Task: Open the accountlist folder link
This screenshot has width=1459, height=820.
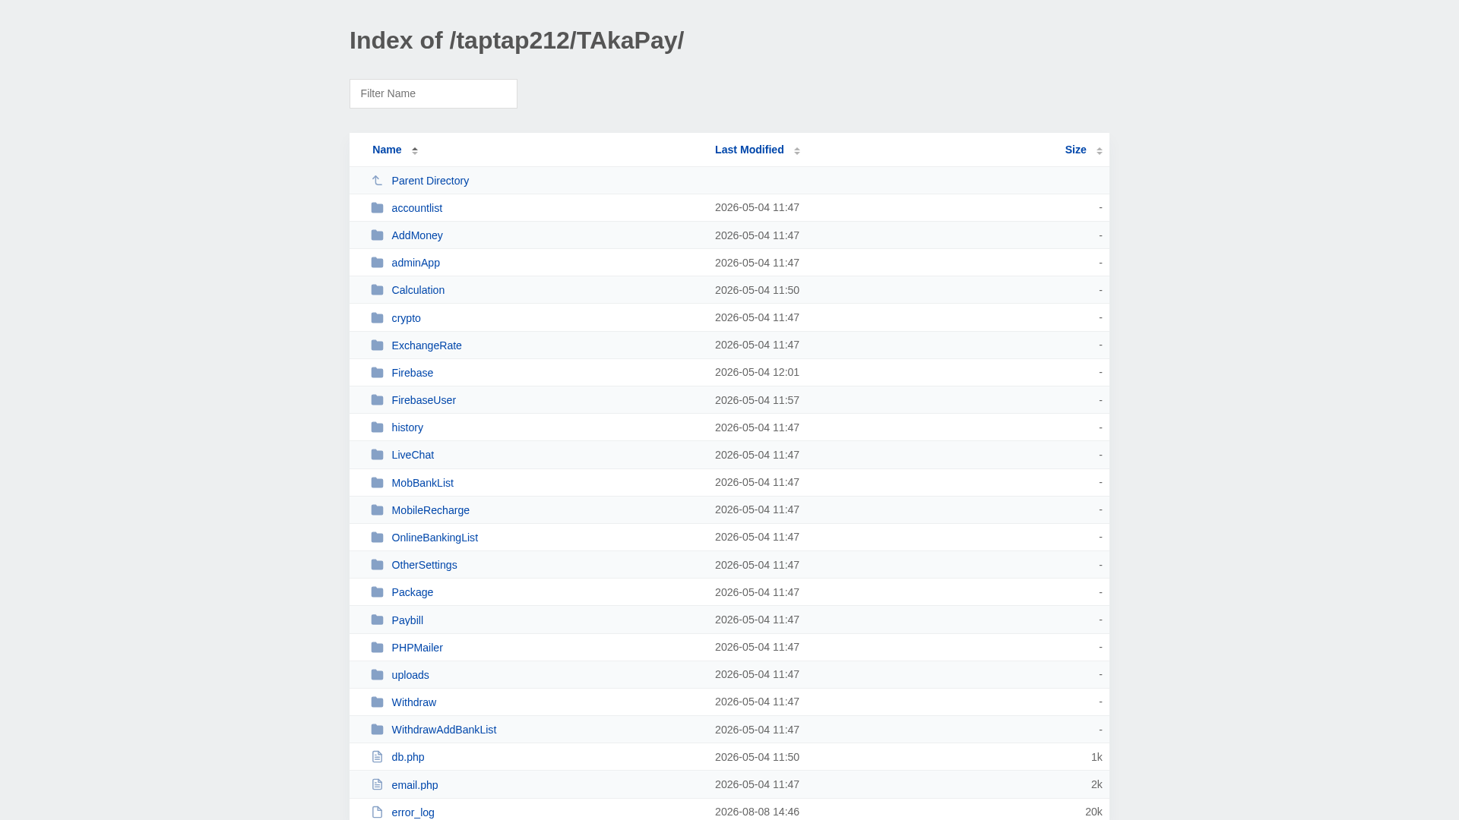Action: click(x=417, y=208)
